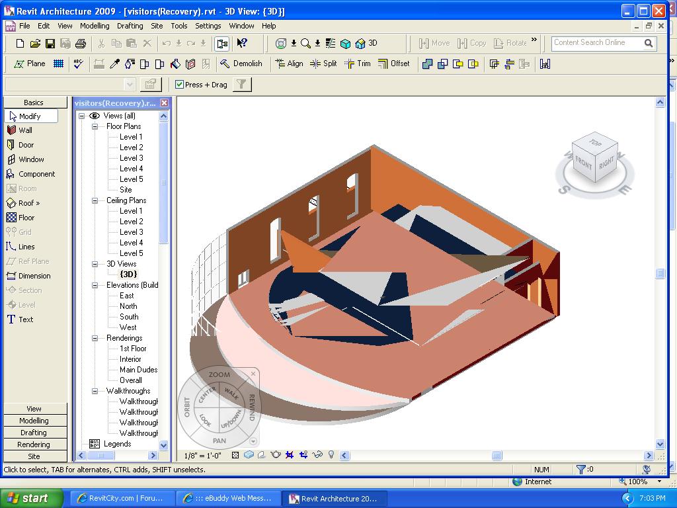Viewport: 677px width, 508px height.
Task: Click the Rendering design bar tab
Action: click(x=34, y=444)
